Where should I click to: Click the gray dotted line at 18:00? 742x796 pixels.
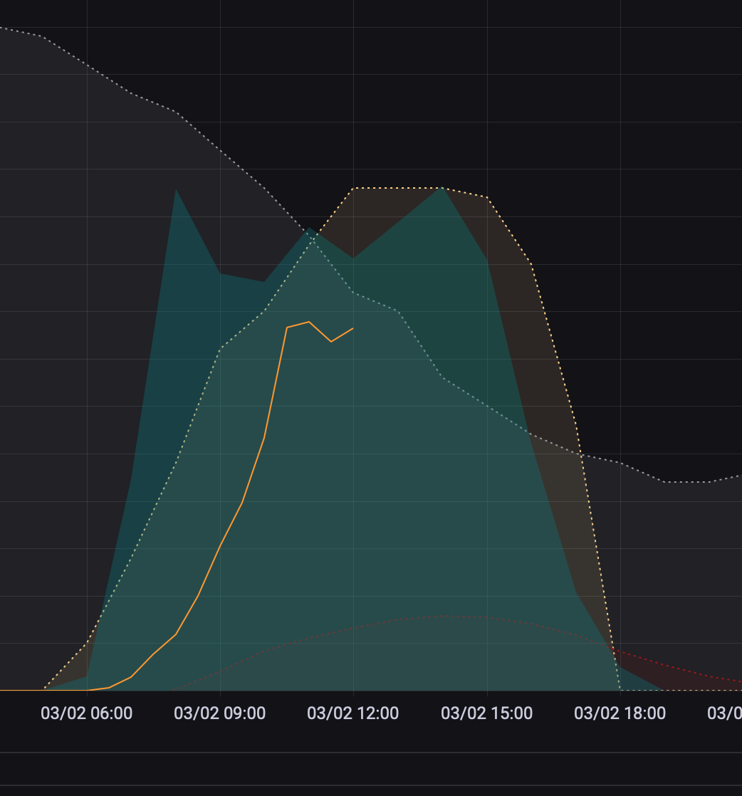pos(620,464)
